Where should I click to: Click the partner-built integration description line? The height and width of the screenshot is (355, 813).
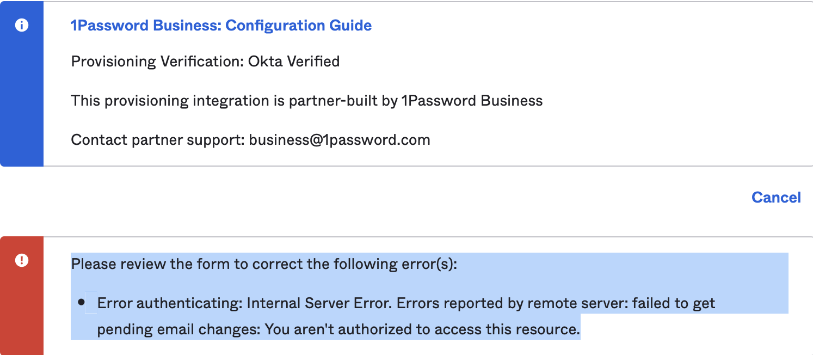(306, 101)
